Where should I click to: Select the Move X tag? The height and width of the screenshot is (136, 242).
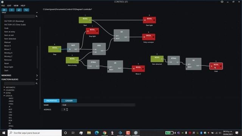click(8, 46)
